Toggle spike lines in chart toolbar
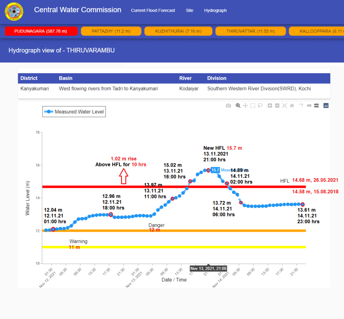344x319 pixels. coord(301,106)
